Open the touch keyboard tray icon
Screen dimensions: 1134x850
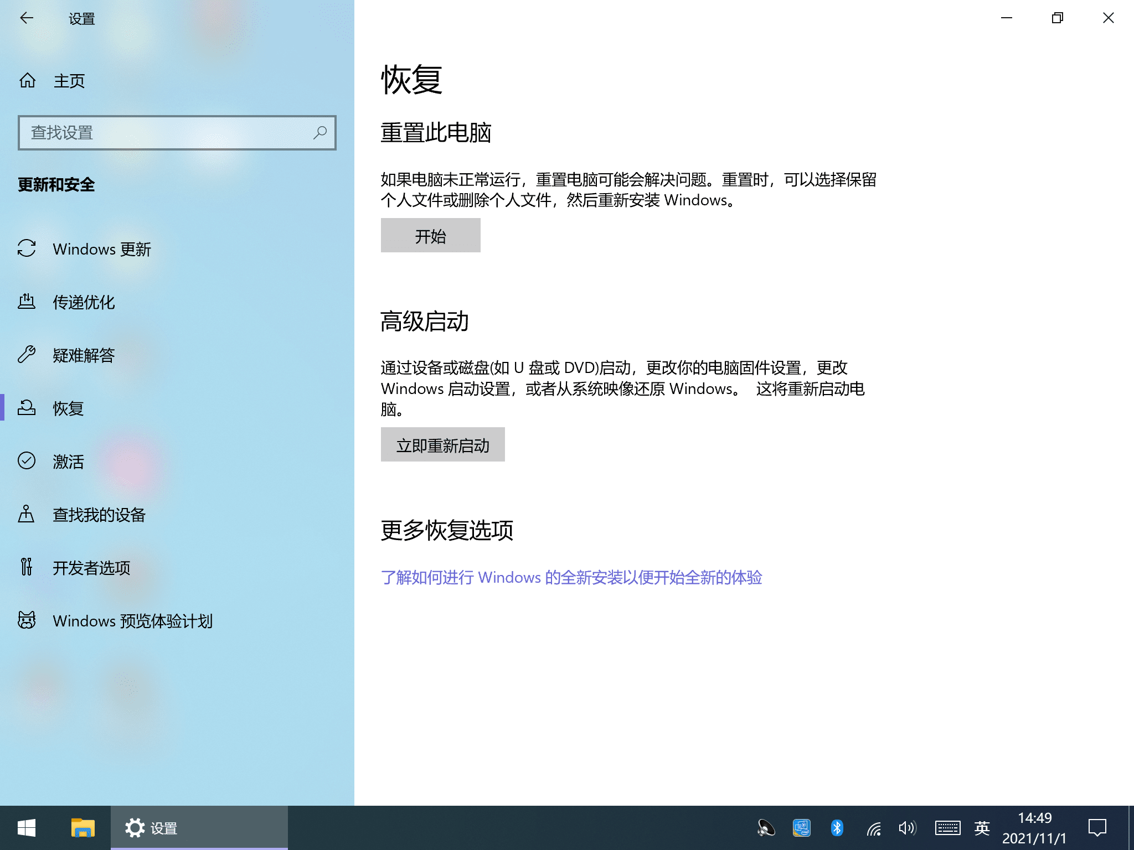coord(948,828)
